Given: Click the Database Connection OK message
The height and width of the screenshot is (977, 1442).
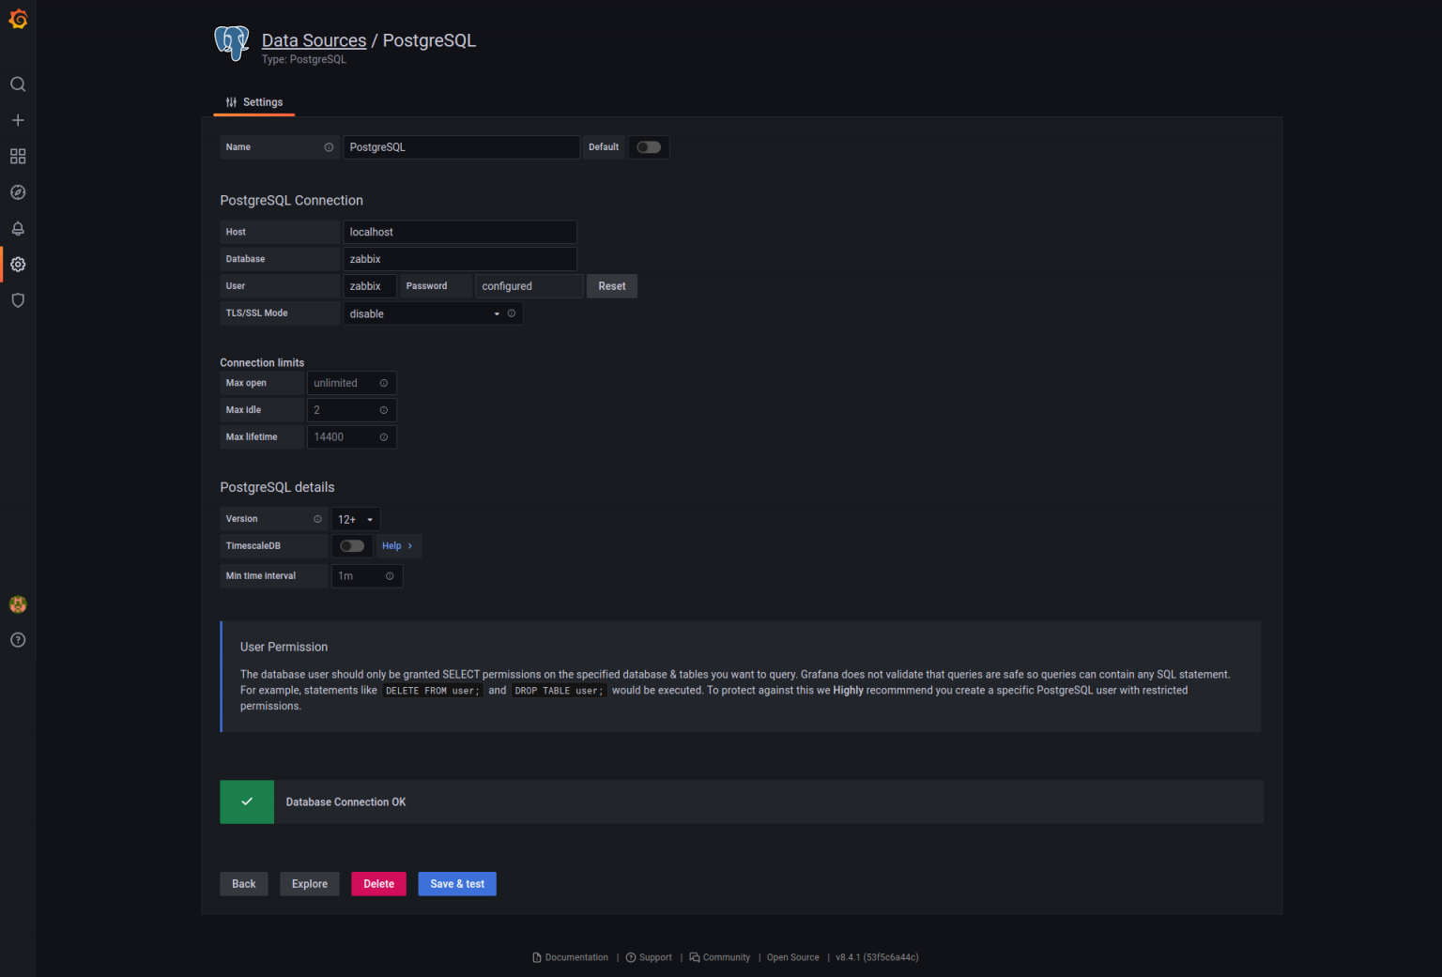Looking at the screenshot, I should pyautogui.click(x=346, y=802).
